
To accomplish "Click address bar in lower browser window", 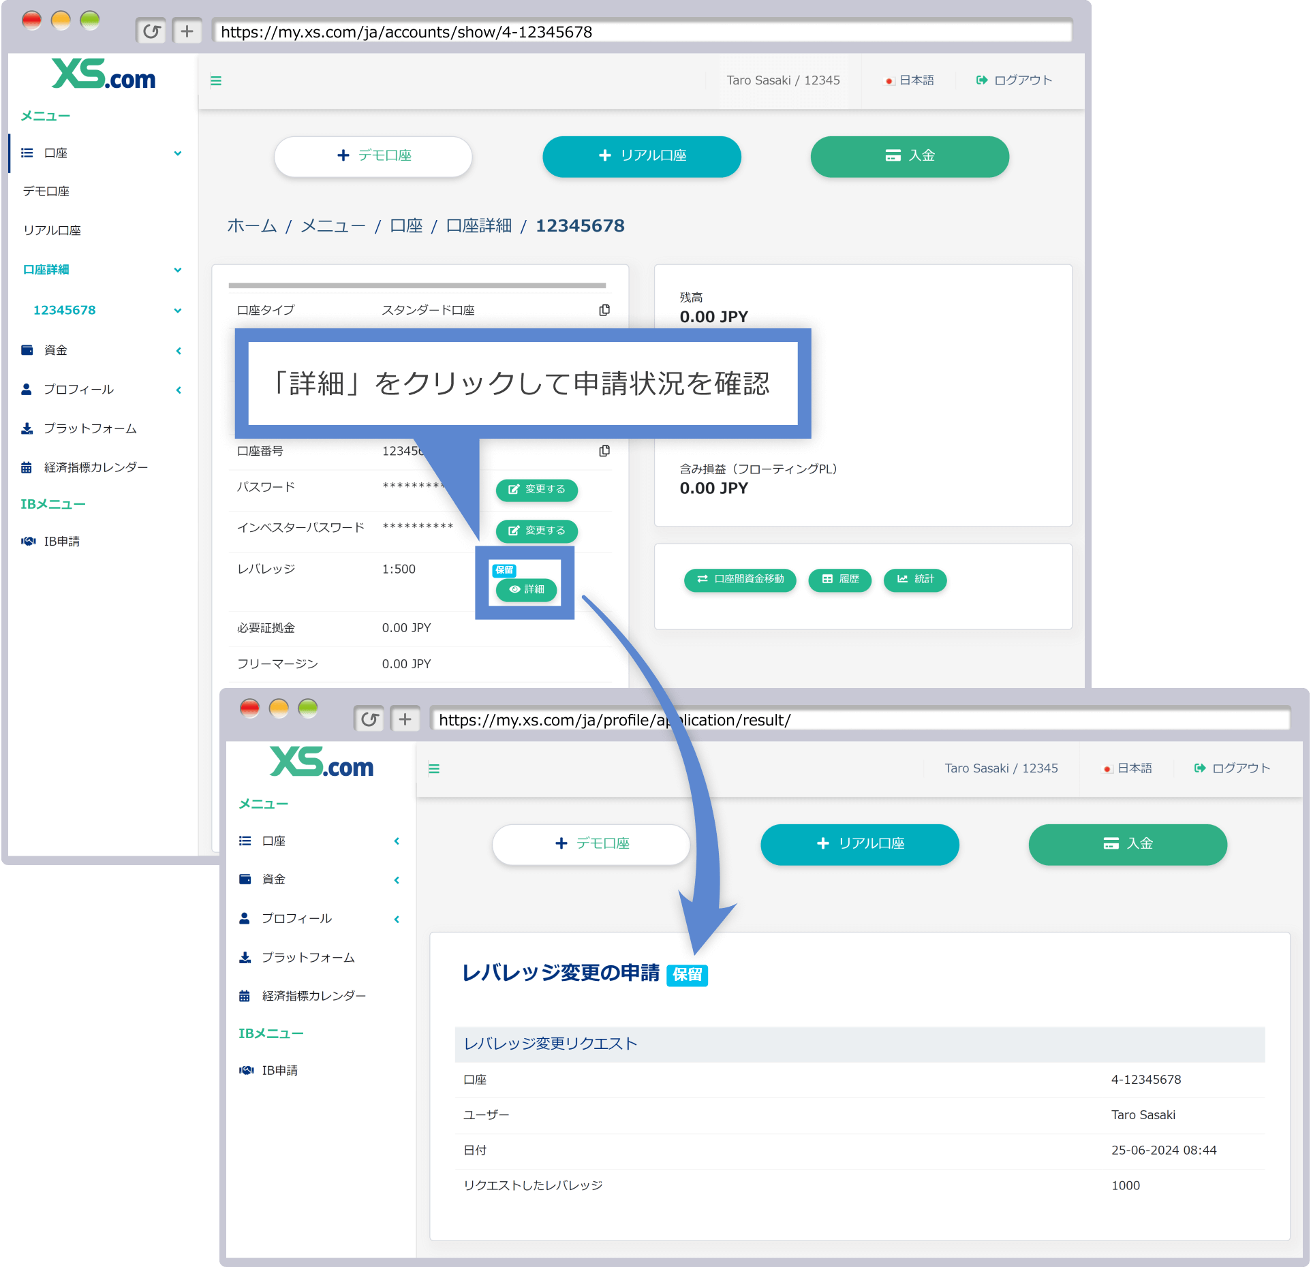I will (x=861, y=720).
